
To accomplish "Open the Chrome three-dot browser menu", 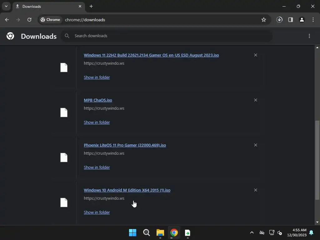I will click(x=313, y=20).
